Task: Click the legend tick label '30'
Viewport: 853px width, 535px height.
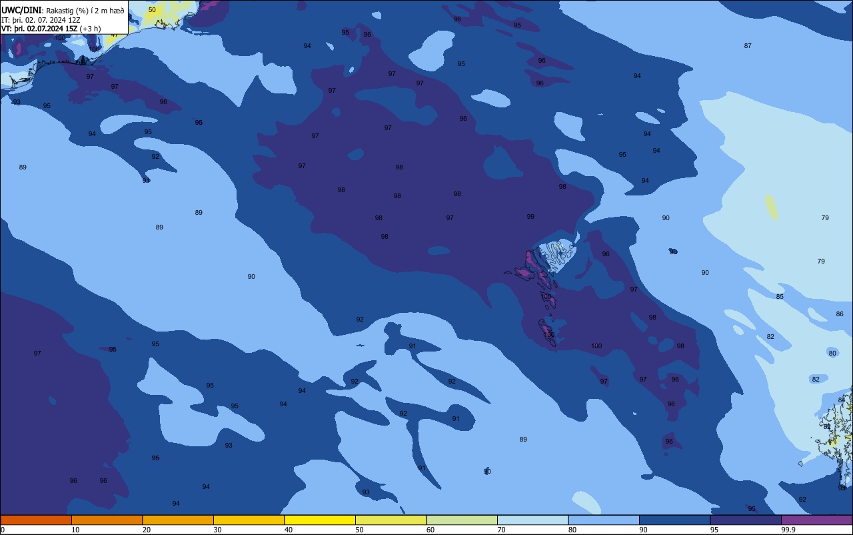Action: click(x=217, y=530)
